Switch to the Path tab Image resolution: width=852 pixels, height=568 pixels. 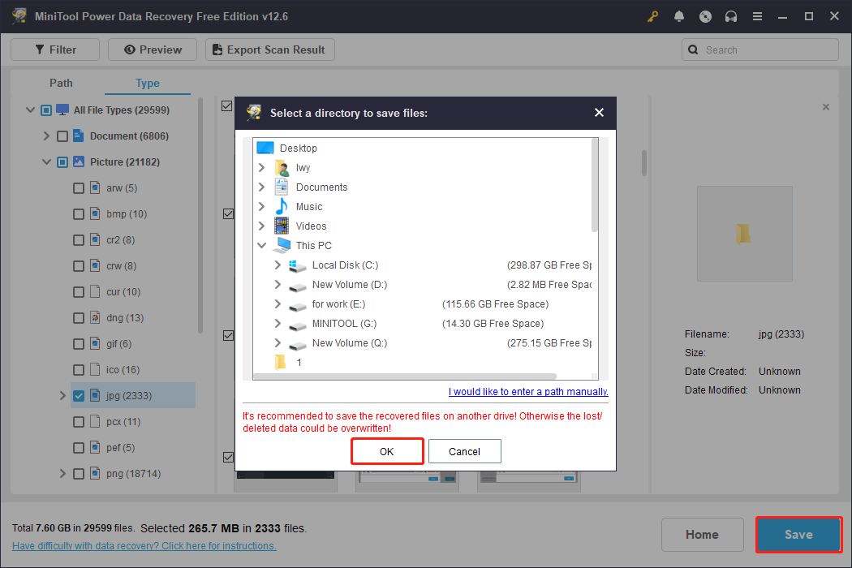click(61, 83)
